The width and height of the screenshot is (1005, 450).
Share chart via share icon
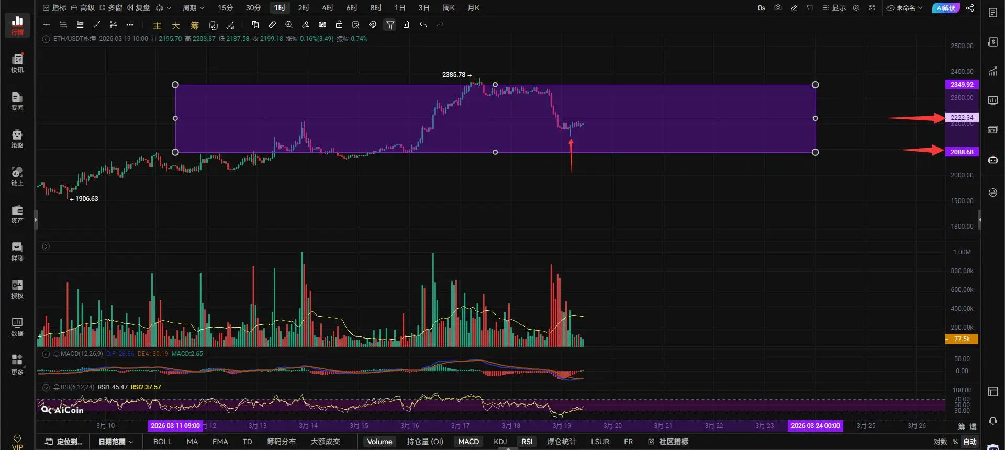tap(970, 8)
